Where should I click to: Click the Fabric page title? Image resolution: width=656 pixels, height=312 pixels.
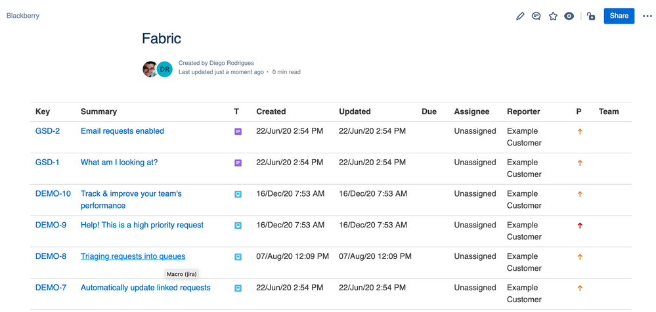(x=162, y=39)
